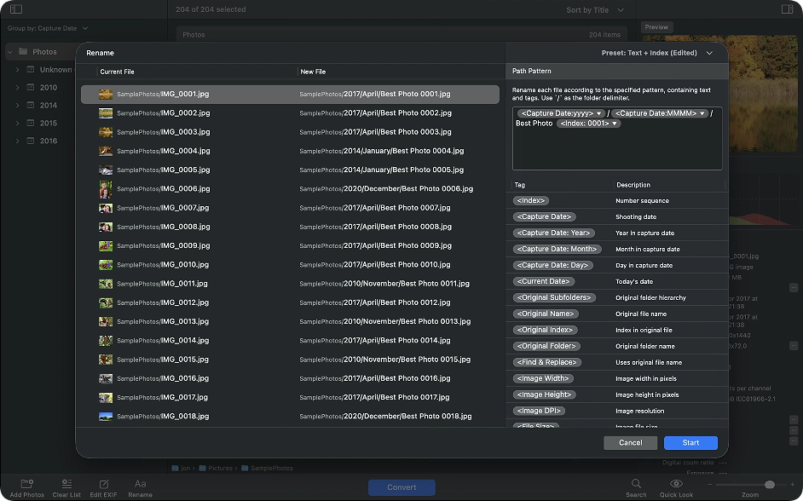The image size is (803, 501).
Task: Select the IMG_0018.jpg thumbnail
Action: [x=106, y=417]
